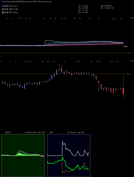Click the chart title mentioning OPGN MunafaSutra.com
Screen dimensions: 134x177
(x=27, y=2)
